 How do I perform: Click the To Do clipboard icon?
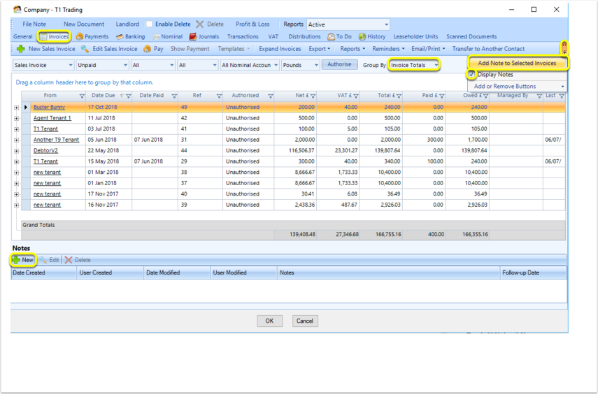(x=331, y=36)
